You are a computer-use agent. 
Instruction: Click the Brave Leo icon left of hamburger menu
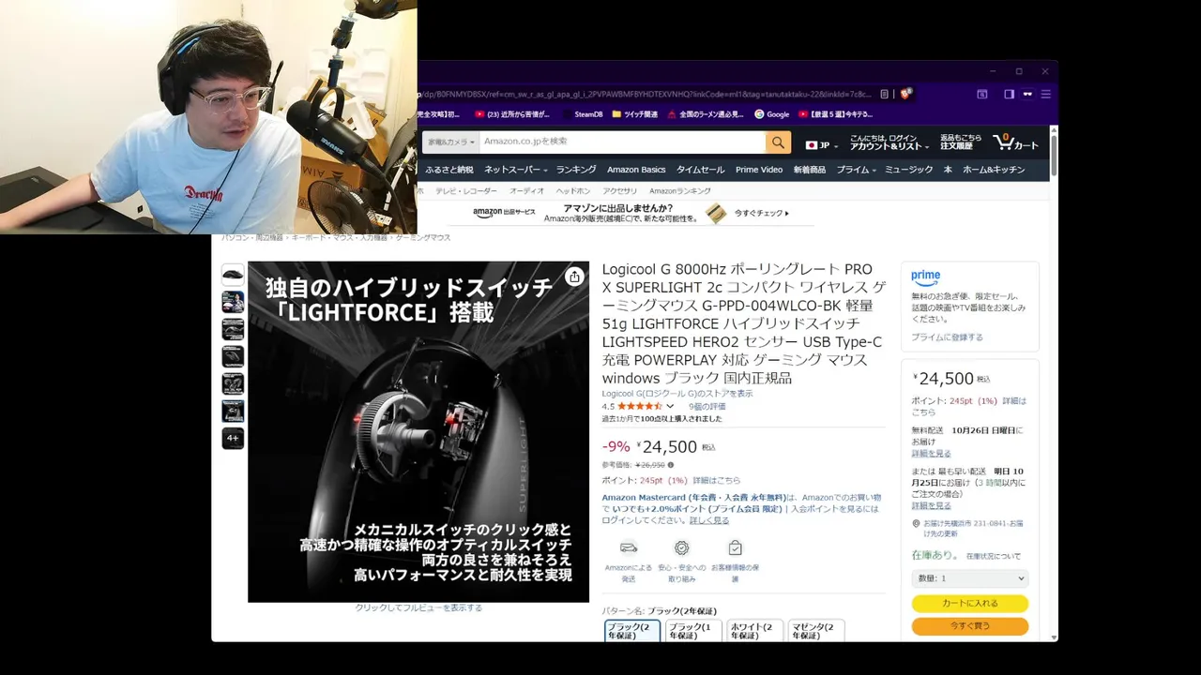click(x=1028, y=94)
